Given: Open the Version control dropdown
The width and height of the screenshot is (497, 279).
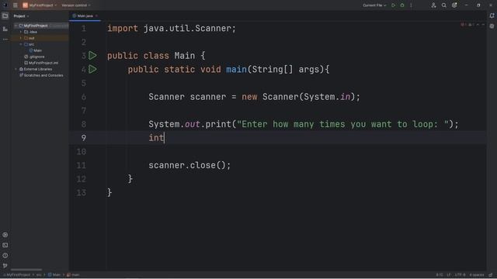Looking at the screenshot, I should click(x=76, y=5).
